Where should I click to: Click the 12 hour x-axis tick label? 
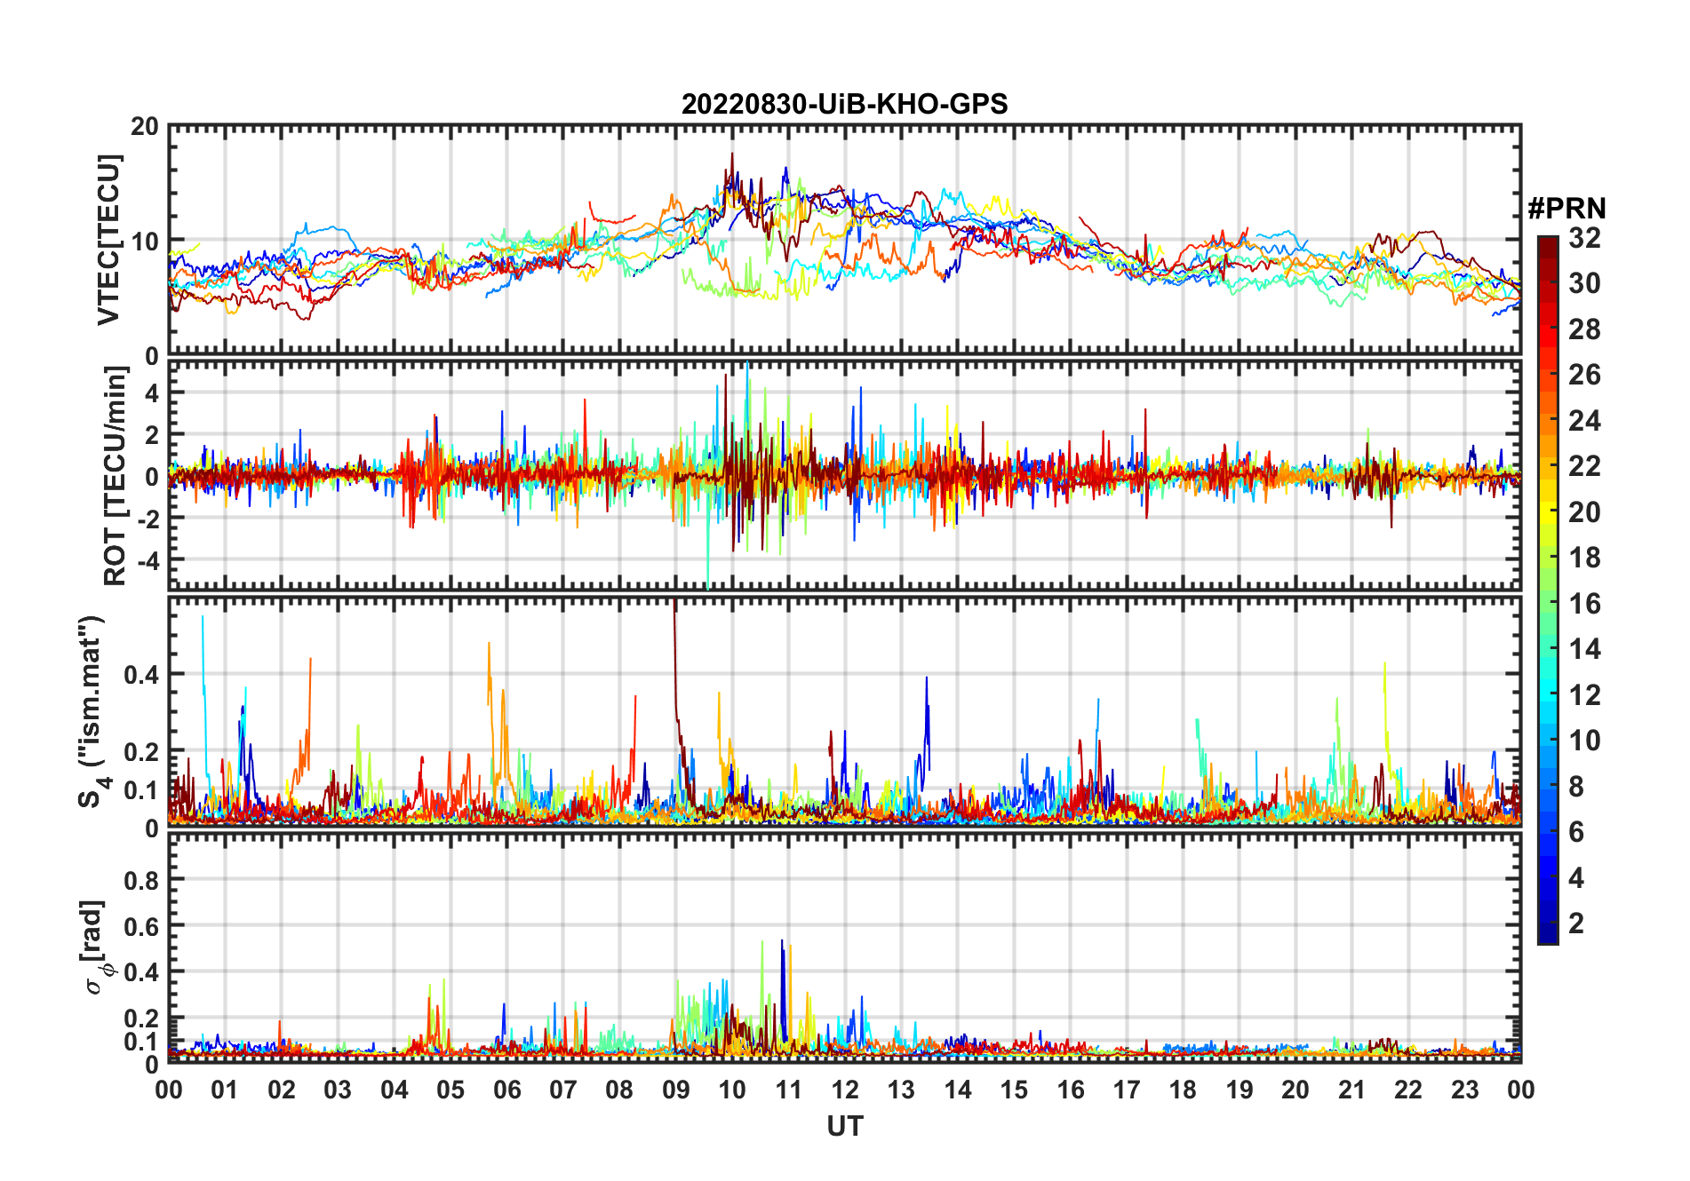point(845,1090)
